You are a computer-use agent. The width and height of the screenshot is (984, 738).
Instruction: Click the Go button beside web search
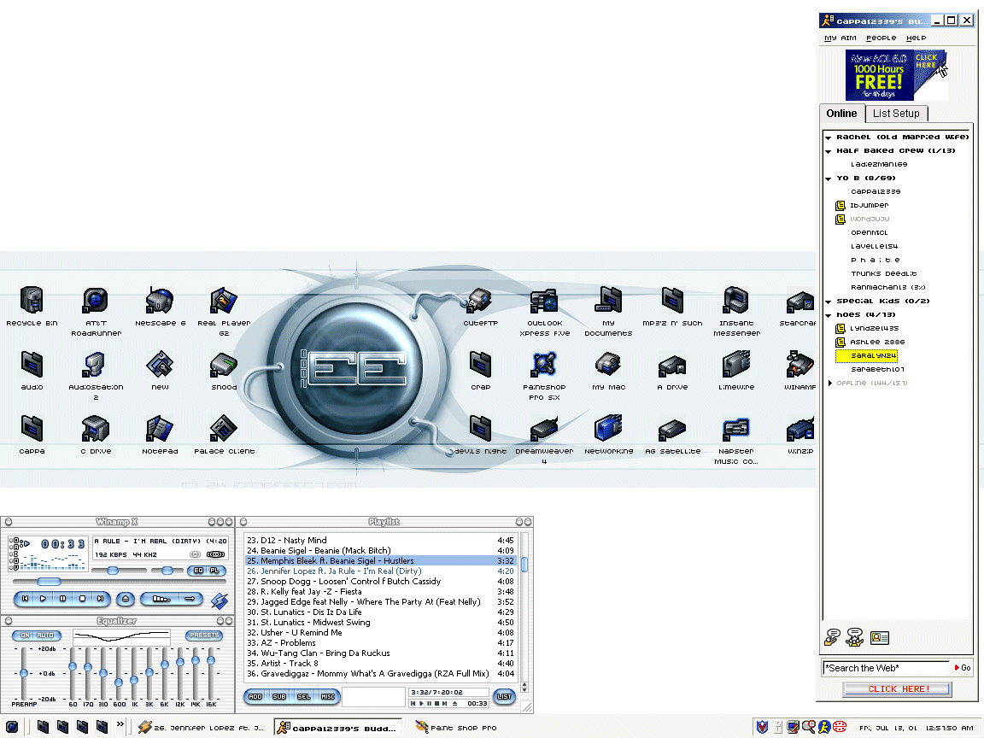point(963,668)
